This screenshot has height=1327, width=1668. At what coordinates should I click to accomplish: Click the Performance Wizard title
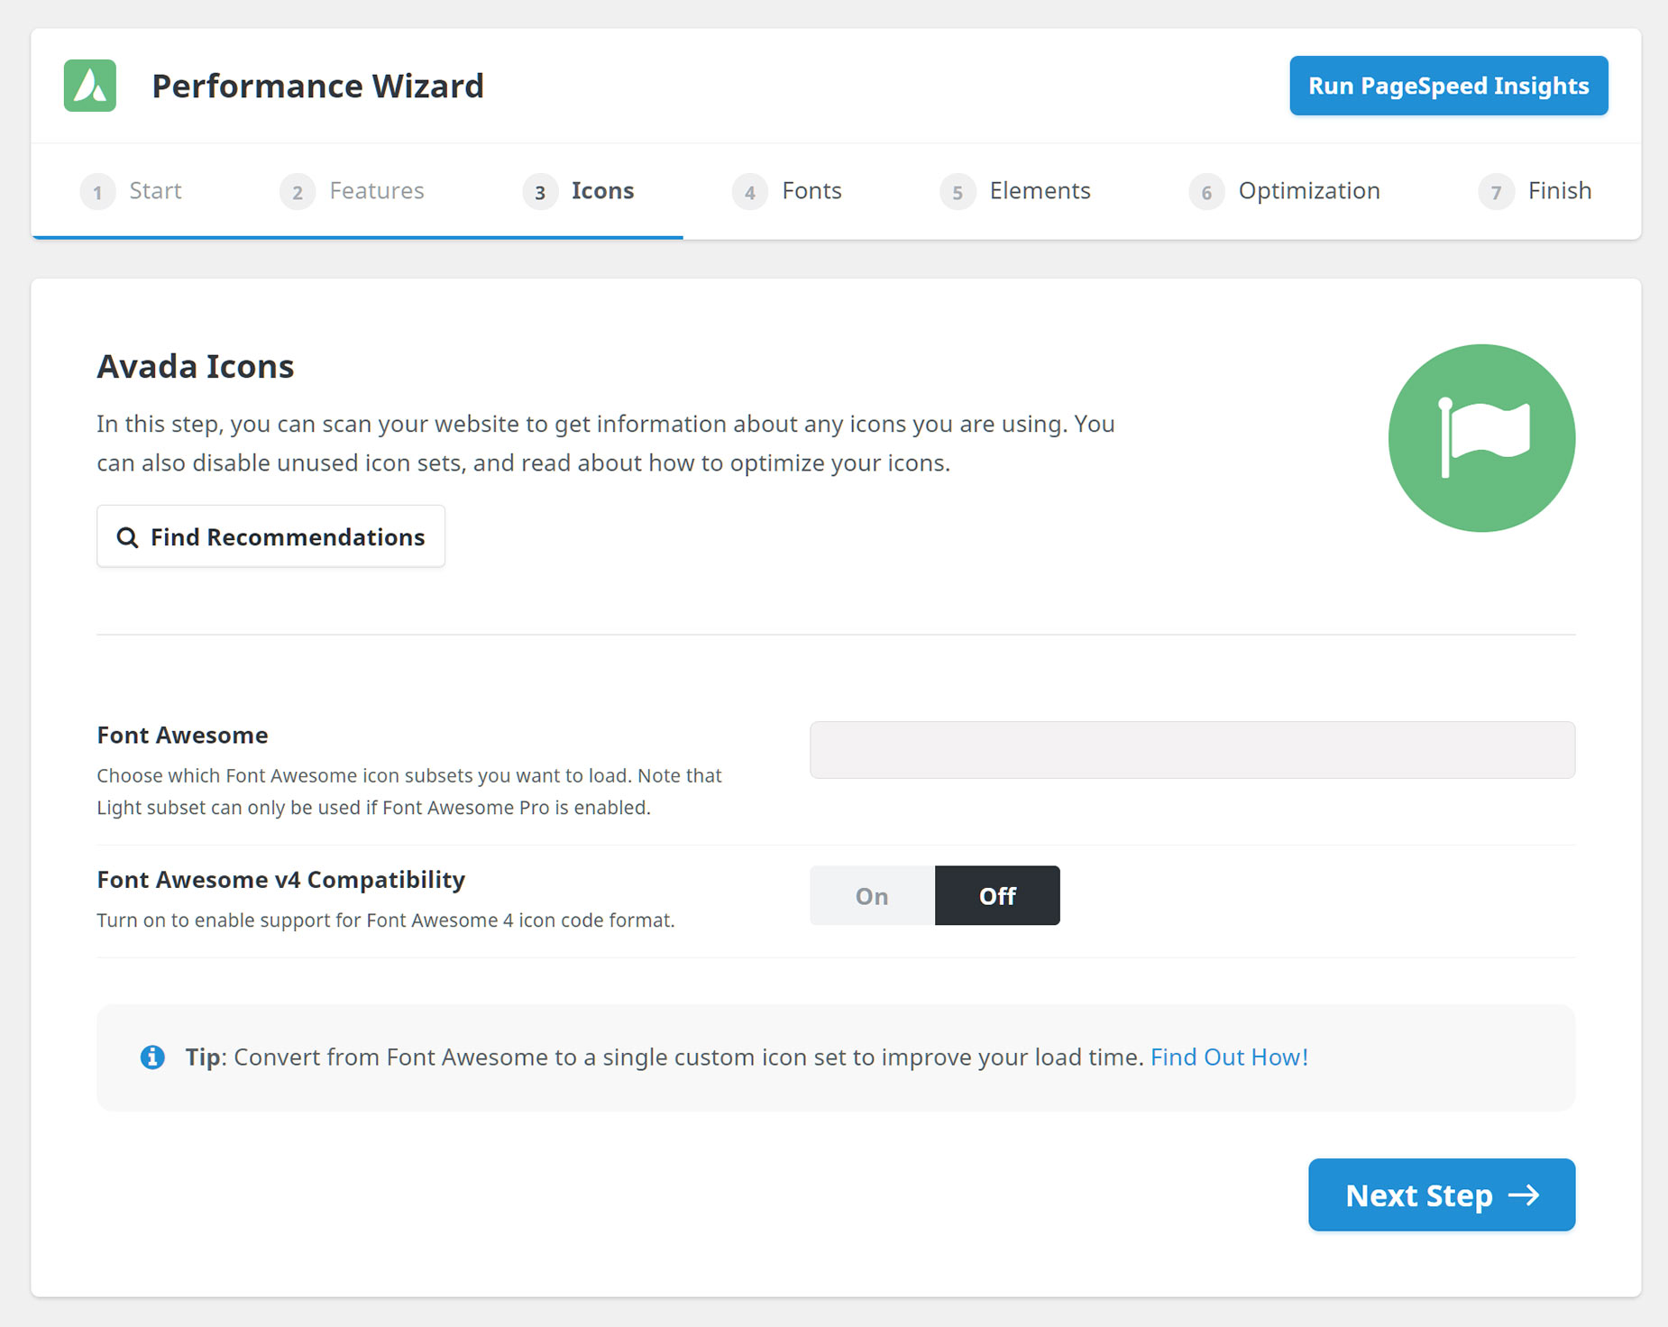point(317,86)
